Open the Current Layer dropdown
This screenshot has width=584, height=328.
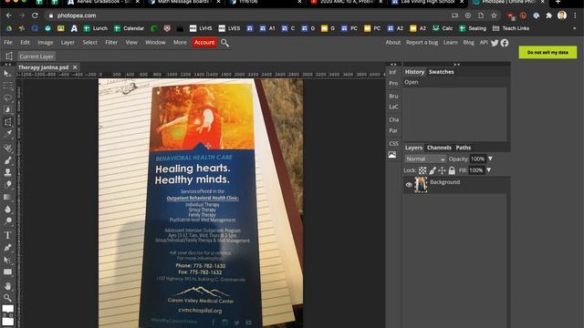pyautogui.click(x=36, y=56)
